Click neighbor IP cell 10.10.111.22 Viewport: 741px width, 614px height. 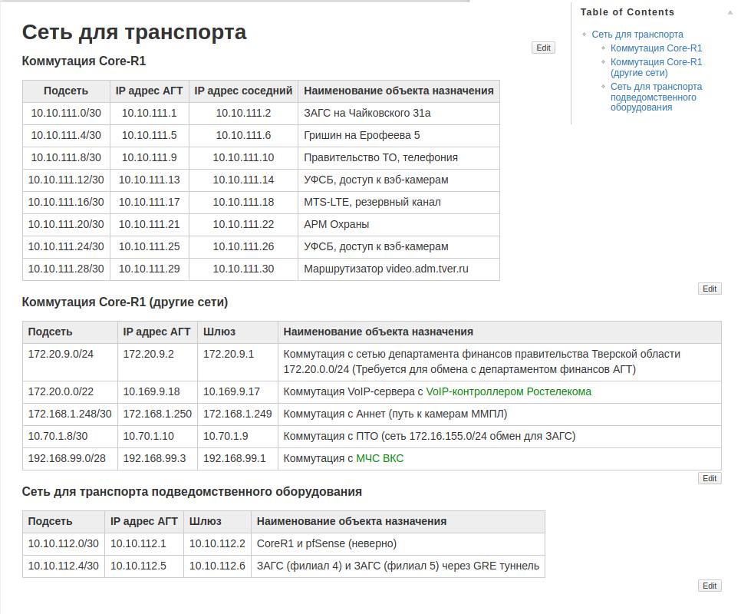coord(243,225)
